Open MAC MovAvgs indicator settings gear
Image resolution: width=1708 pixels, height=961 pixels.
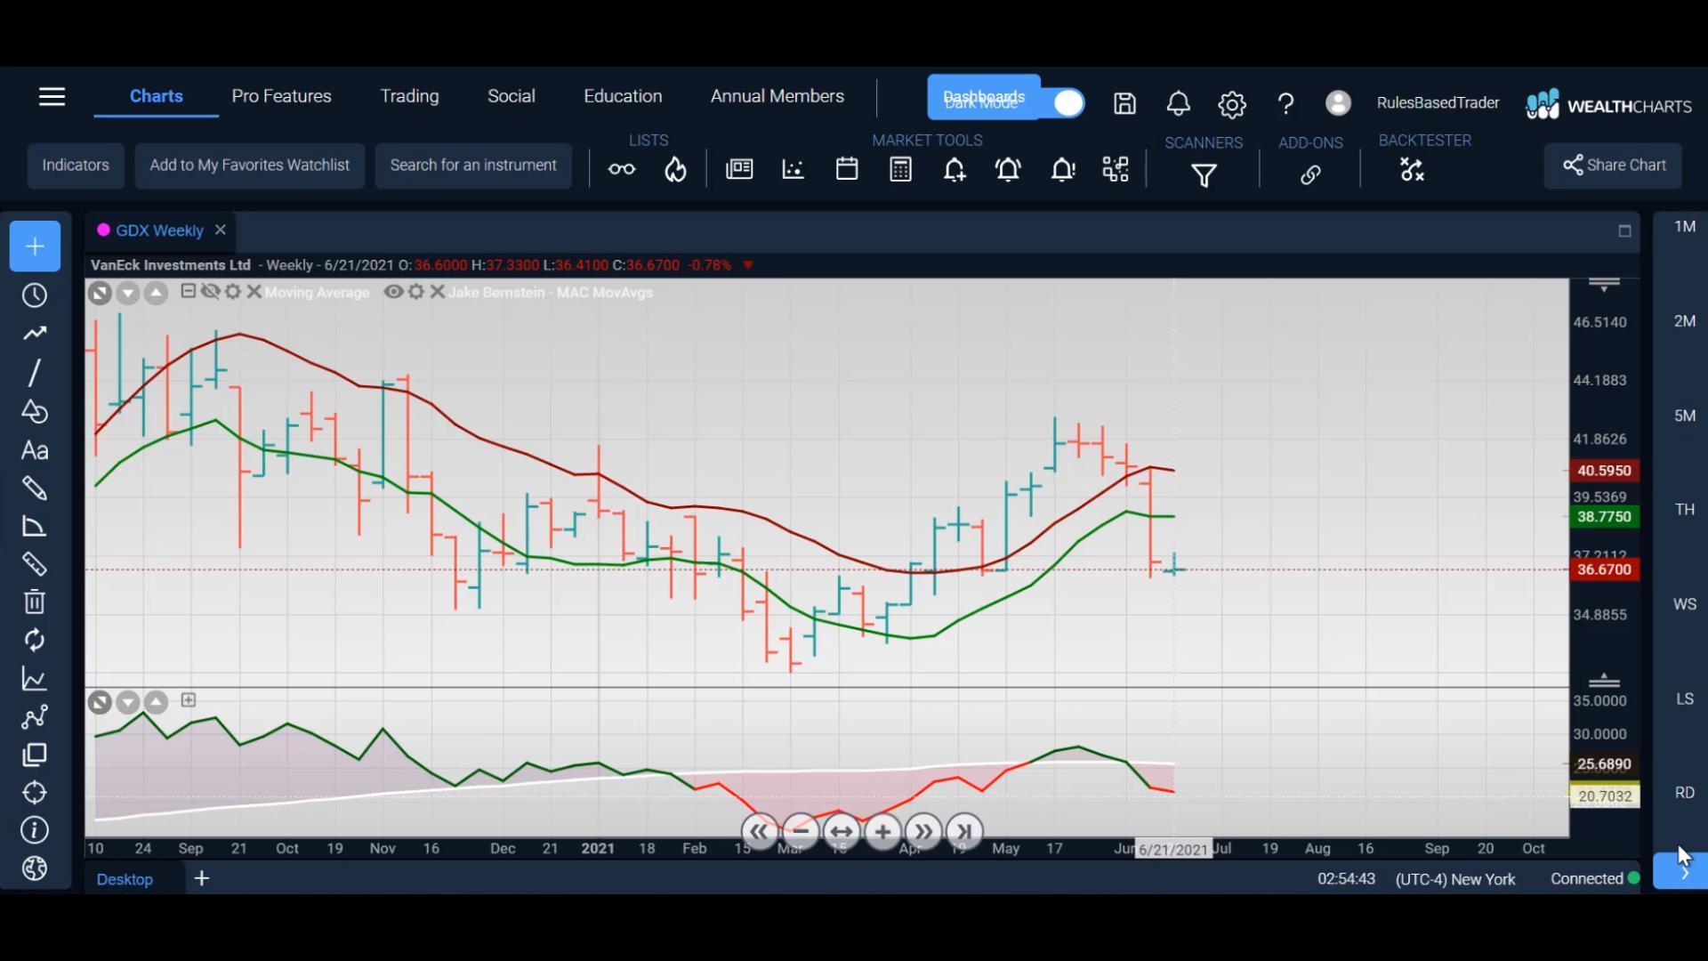416,292
